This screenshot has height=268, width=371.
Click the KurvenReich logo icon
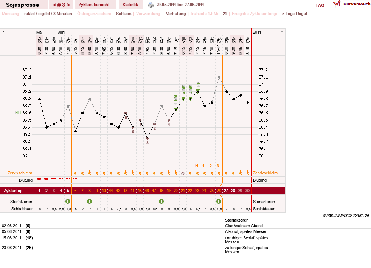click(x=337, y=4)
